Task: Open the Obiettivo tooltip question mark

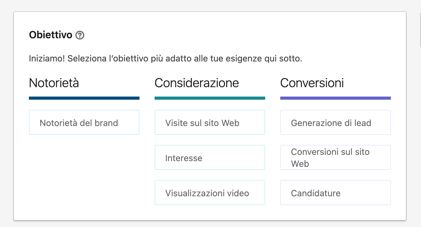Action: [x=79, y=35]
